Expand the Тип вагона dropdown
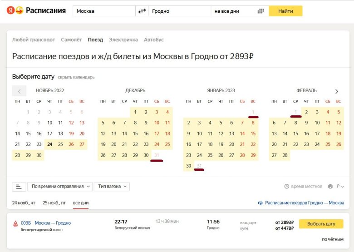Screen dimensions: 354x252 click(x=112, y=187)
